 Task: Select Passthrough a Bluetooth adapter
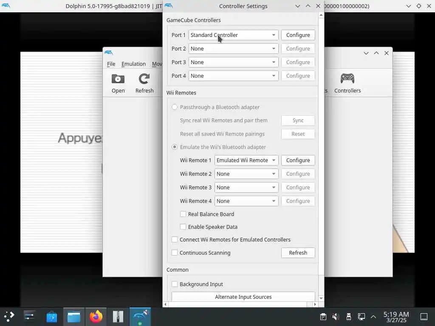pyautogui.click(x=175, y=107)
